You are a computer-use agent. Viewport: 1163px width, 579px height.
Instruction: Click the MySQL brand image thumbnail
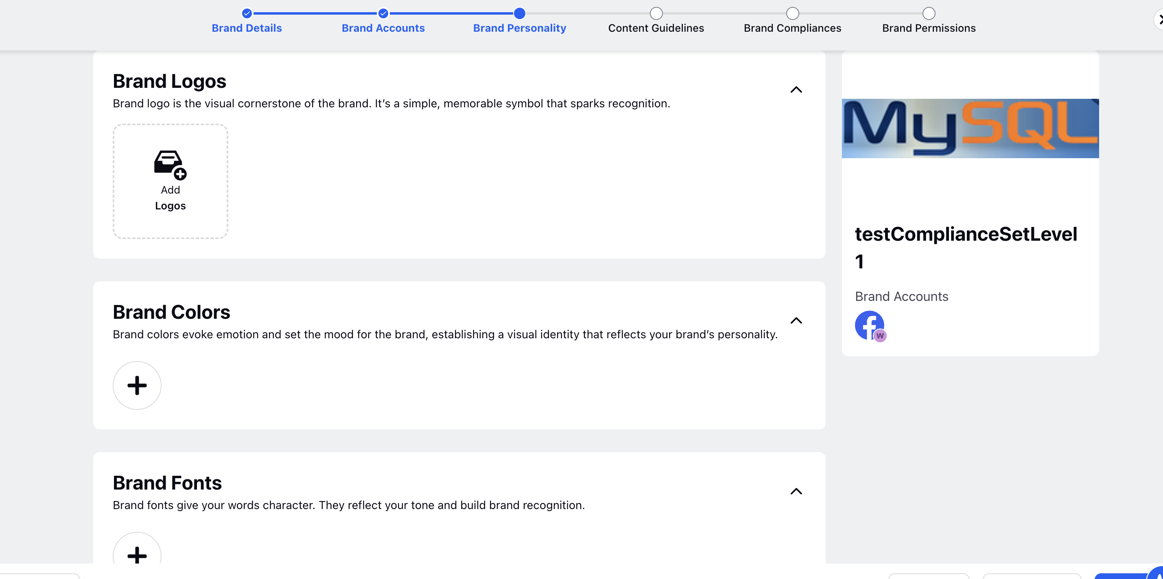click(970, 128)
